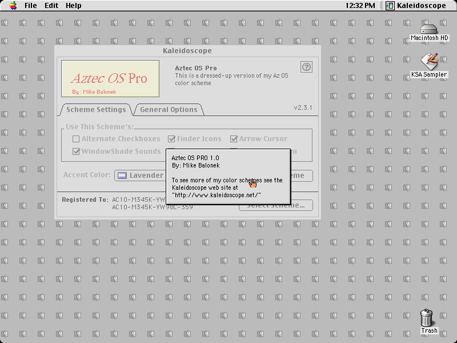Viewport: 457px width, 343px height.
Task: Click the kaleidoscope.net URL text in the popup
Action: [x=217, y=195]
